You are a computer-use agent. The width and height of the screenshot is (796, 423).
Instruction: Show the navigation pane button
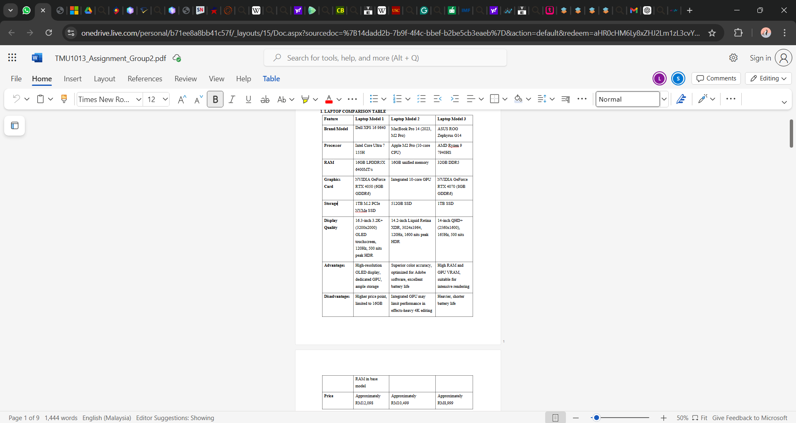pos(15,126)
